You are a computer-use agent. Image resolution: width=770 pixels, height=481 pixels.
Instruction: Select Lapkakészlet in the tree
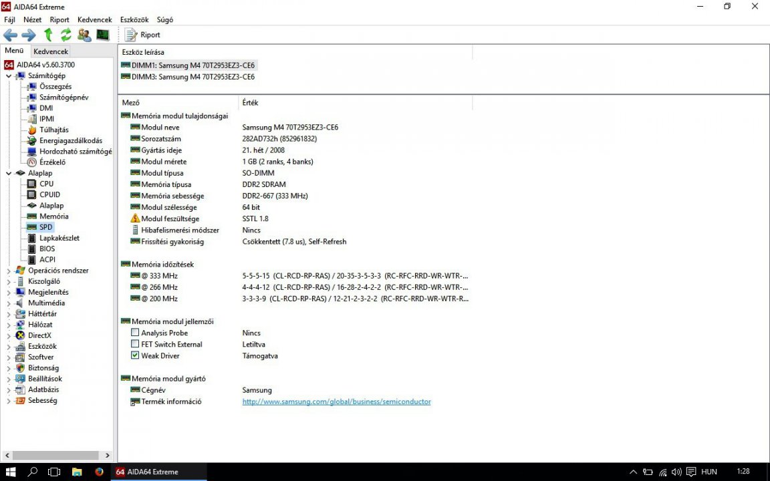(59, 238)
